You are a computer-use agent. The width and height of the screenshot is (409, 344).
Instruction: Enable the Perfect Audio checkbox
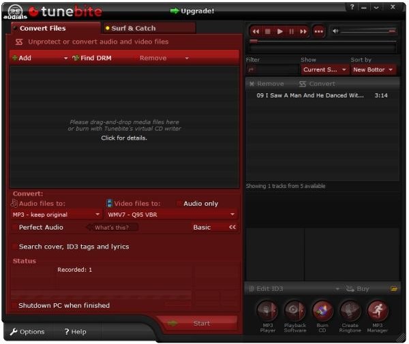pos(14,227)
